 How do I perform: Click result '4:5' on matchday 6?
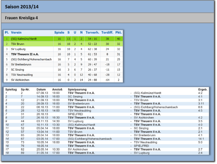point(200,110)
